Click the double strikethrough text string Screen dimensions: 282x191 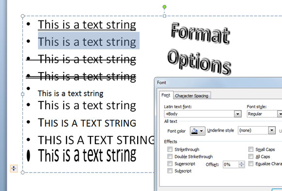[87, 76]
